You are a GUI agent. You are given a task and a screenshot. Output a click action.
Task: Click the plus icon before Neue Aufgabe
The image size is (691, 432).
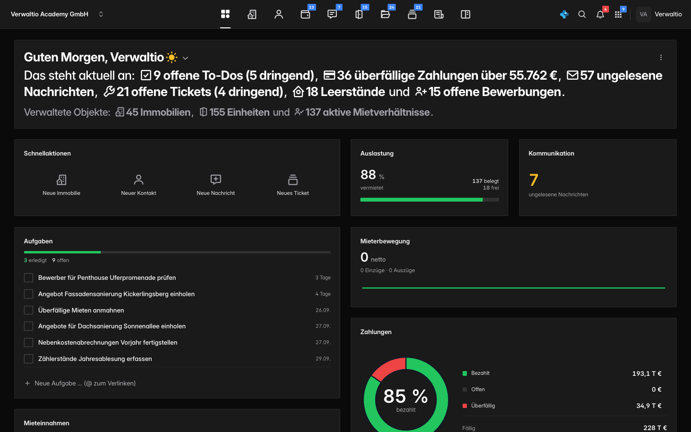click(27, 384)
